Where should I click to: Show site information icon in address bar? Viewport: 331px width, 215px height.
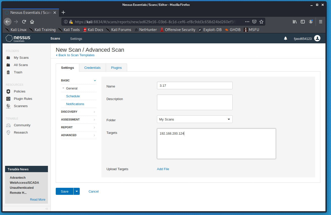66,22
